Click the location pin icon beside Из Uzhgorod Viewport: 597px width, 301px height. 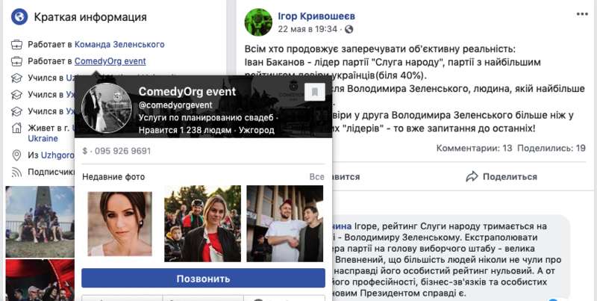tap(16, 155)
